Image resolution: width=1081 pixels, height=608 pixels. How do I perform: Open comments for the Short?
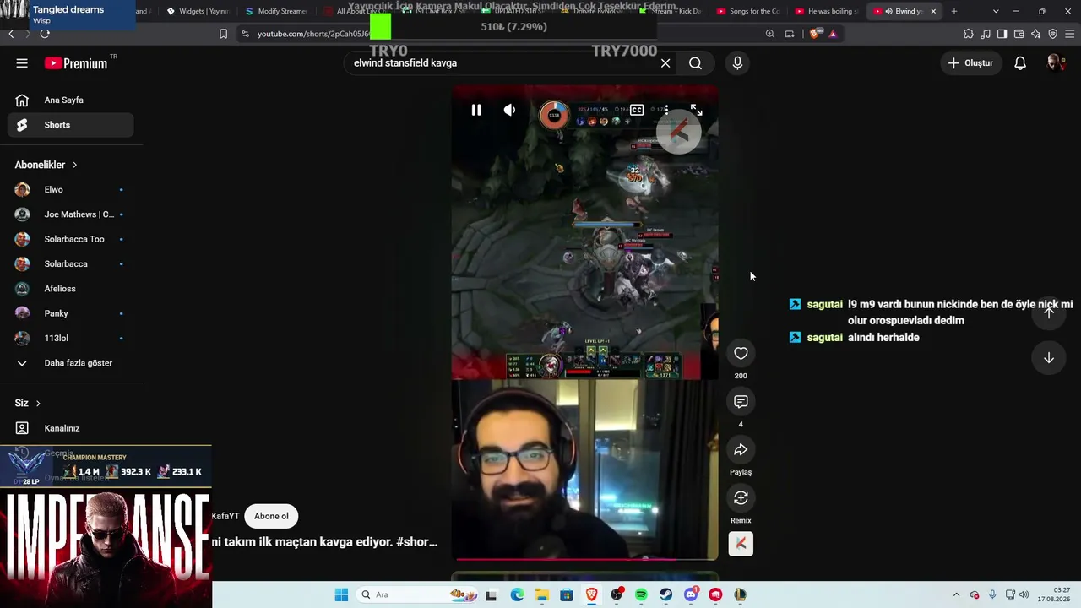741,402
